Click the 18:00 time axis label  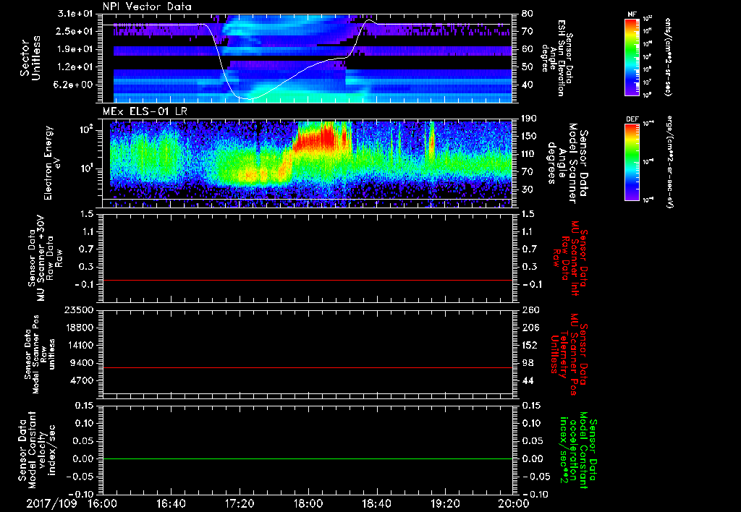click(308, 503)
